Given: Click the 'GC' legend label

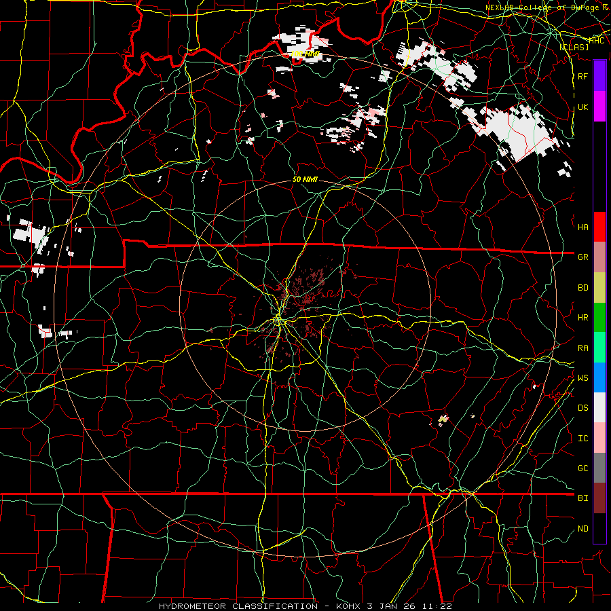Looking at the screenshot, I should [x=582, y=468].
